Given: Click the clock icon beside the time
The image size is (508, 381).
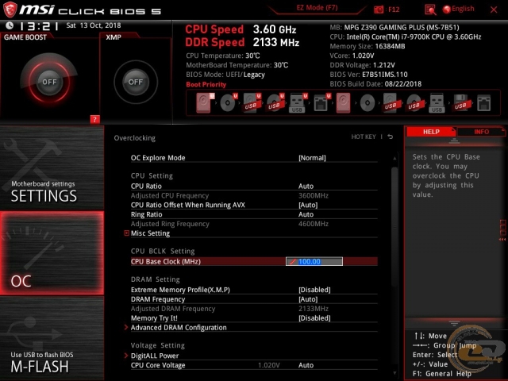Looking at the screenshot, I should [10, 25].
